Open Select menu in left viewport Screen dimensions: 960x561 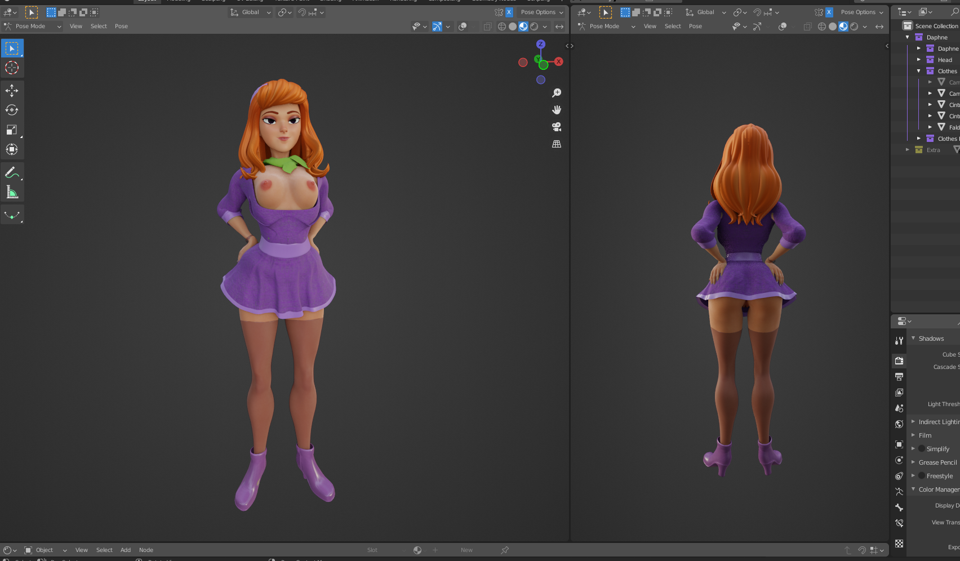pos(99,26)
